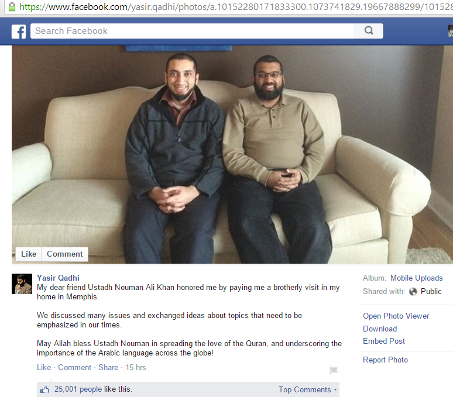Screen dimensions: 453x397
Task: Click the Share link under the post
Action: coord(108,367)
